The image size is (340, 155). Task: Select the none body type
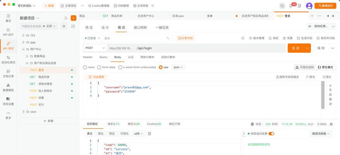pos(89,67)
